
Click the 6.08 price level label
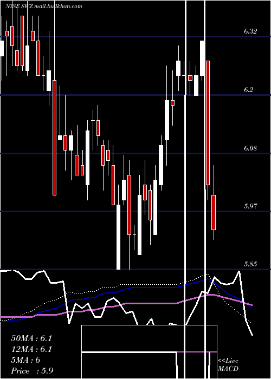coord(250,148)
